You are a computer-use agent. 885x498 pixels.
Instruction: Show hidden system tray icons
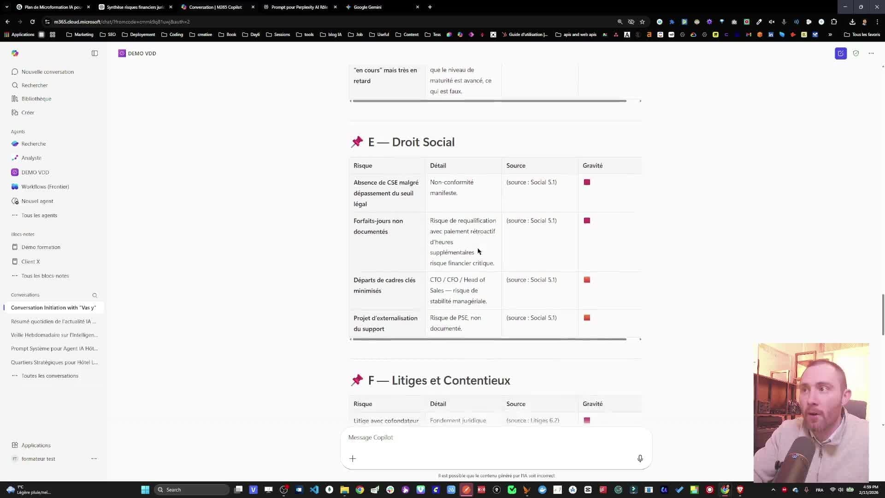pyautogui.click(x=773, y=490)
